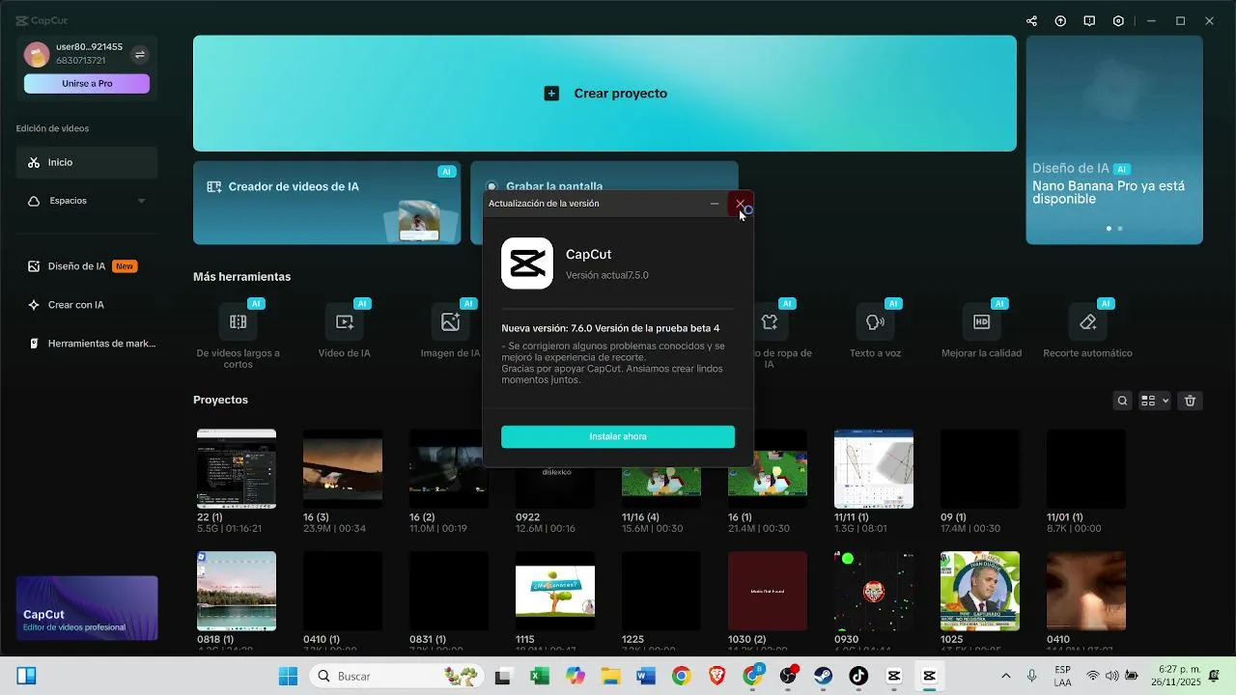
Task: Click Instalar ahora button
Action: point(618,436)
